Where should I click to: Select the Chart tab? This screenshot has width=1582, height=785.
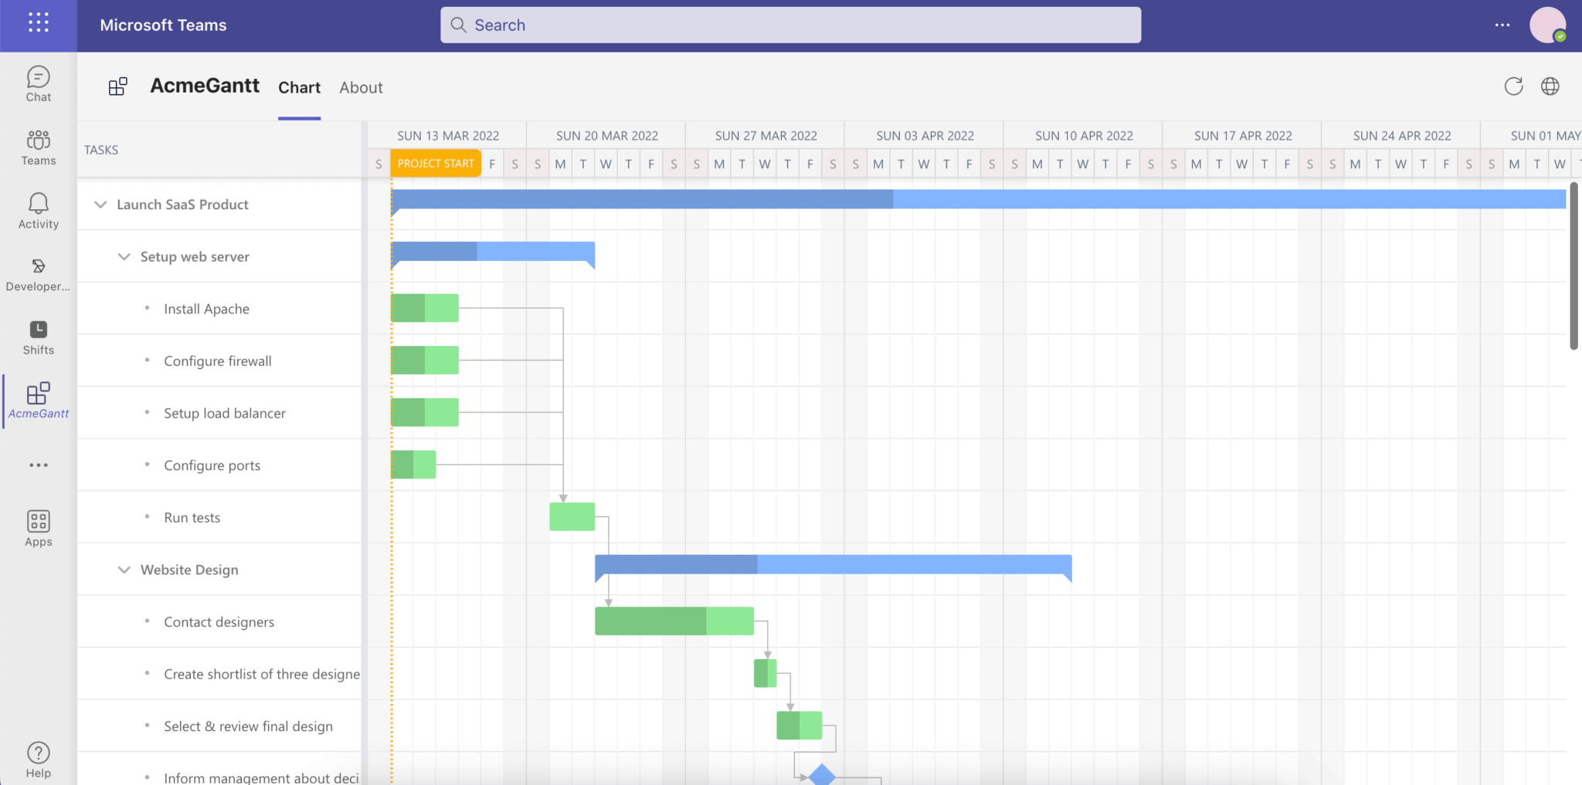pos(299,87)
